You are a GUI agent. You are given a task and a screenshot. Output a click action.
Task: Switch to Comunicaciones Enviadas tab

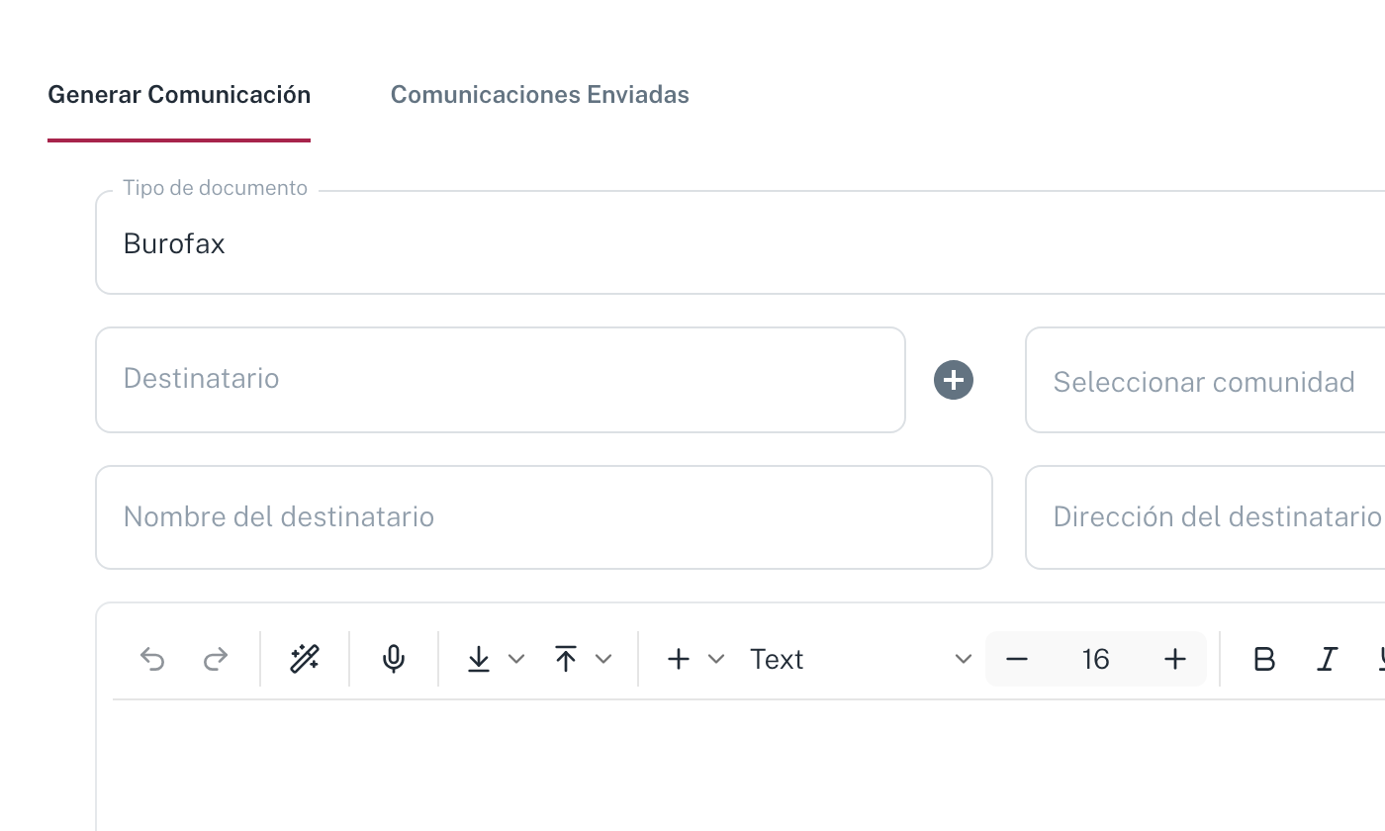(x=540, y=95)
